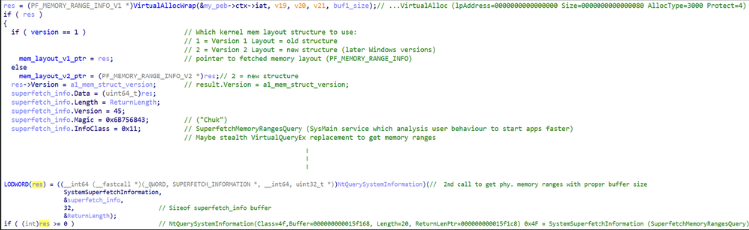Click highlighted res in final if statement

tap(44, 224)
